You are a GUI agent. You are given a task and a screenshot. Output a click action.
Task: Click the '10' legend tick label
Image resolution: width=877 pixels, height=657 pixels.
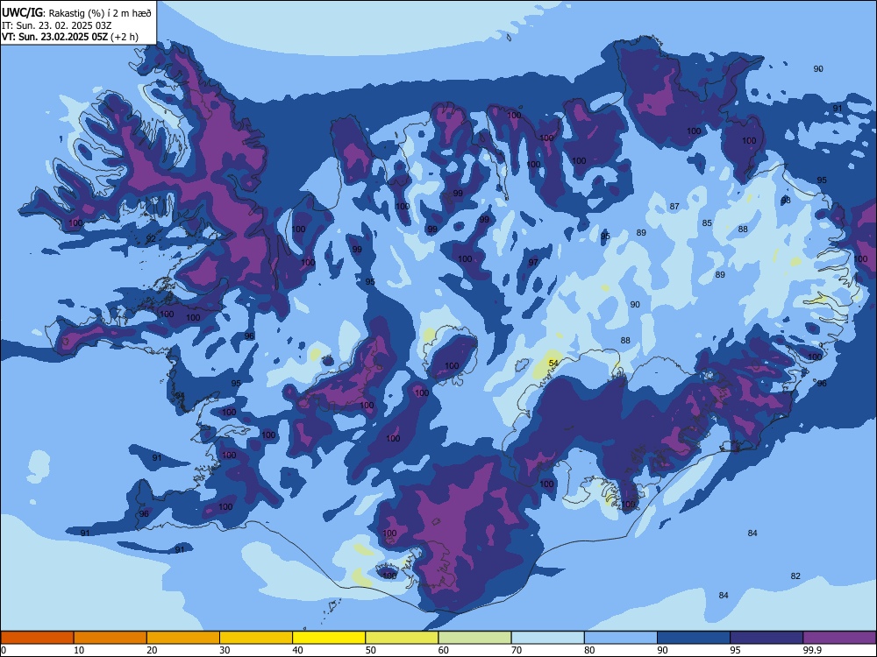click(x=79, y=650)
